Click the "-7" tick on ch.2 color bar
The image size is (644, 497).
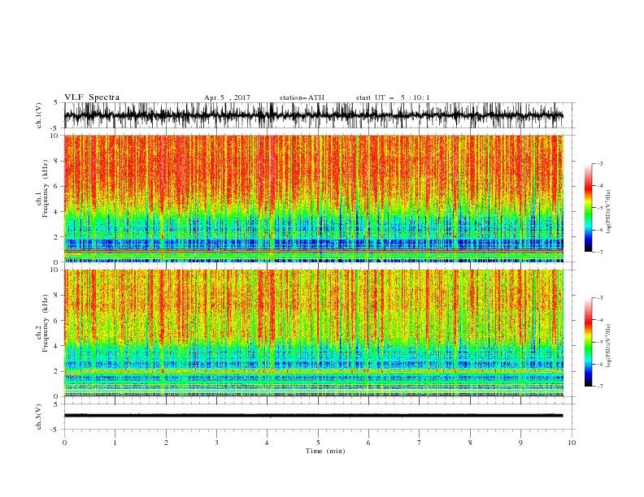click(599, 387)
